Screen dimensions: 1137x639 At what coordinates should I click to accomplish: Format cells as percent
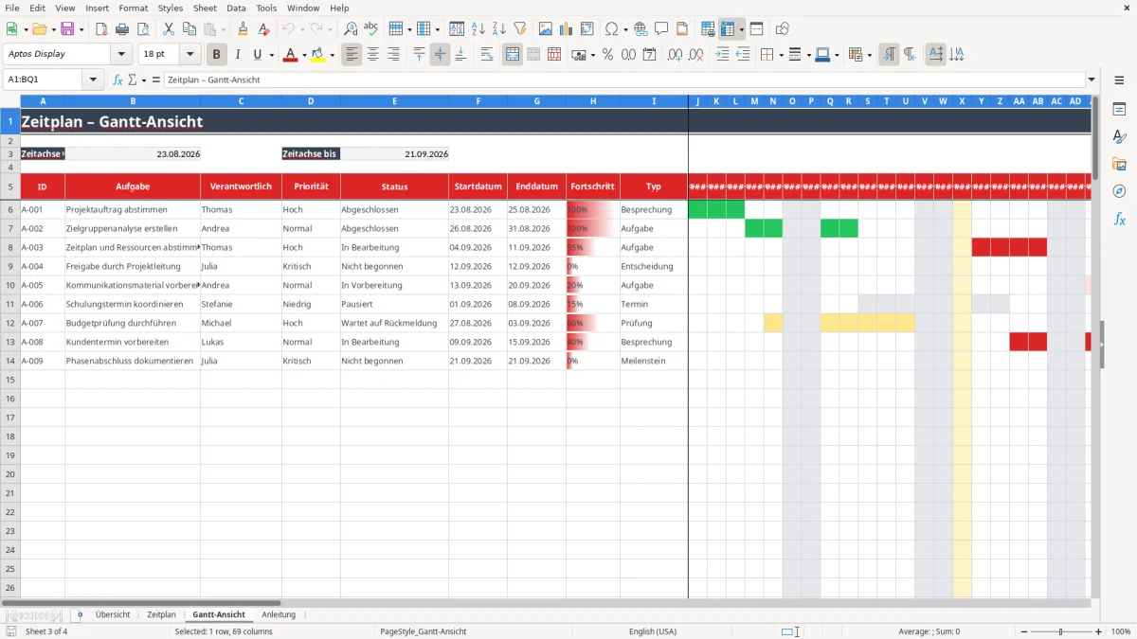(x=607, y=55)
